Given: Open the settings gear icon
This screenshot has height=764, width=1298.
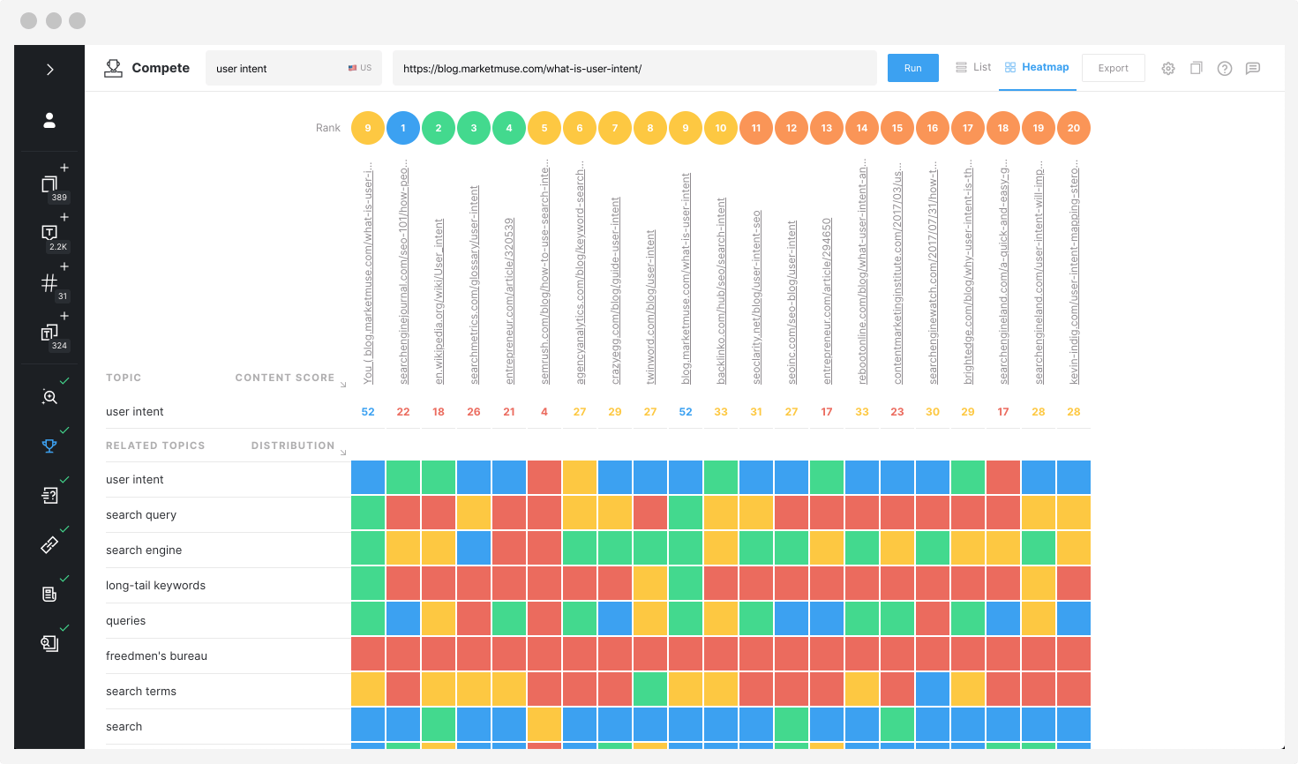Looking at the screenshot, I should coord(1167,68).
